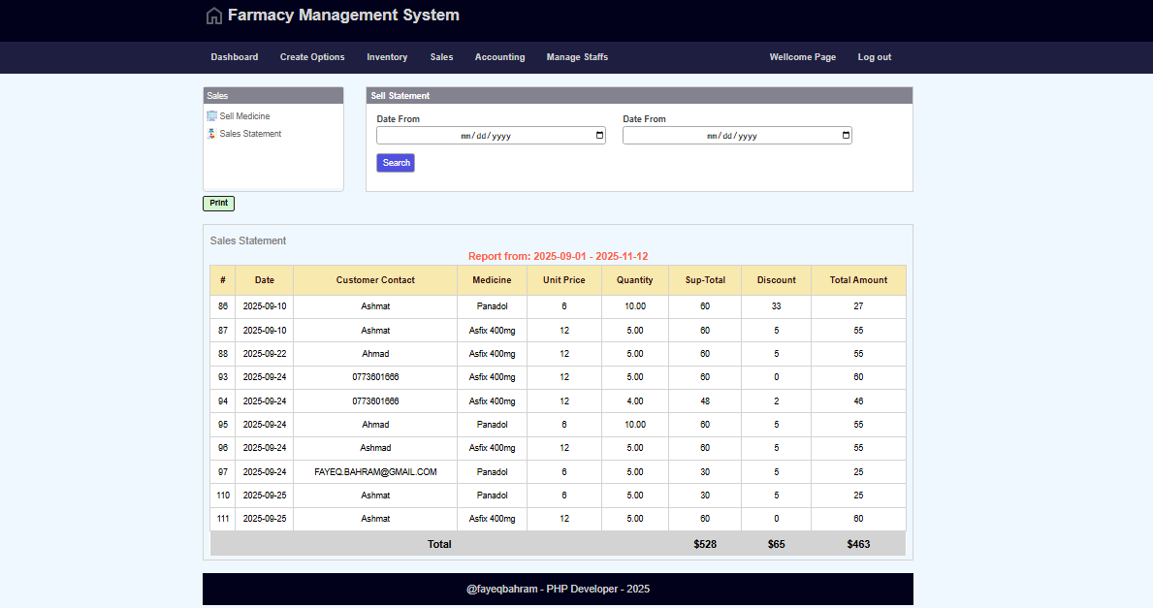Open the first date field's calendar picker icon
Viewport: 1153px width, 608px height.
599,136
